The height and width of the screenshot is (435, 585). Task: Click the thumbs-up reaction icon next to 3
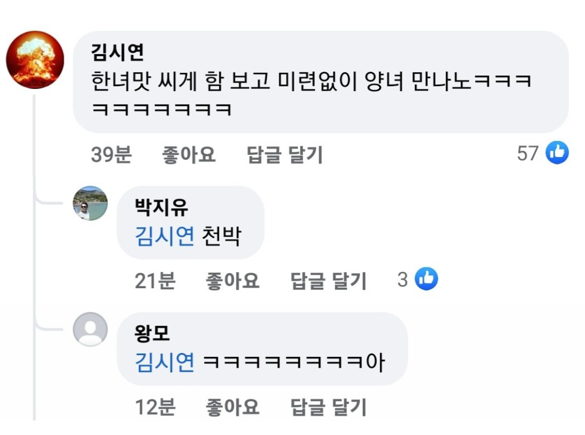click(426, 279)
